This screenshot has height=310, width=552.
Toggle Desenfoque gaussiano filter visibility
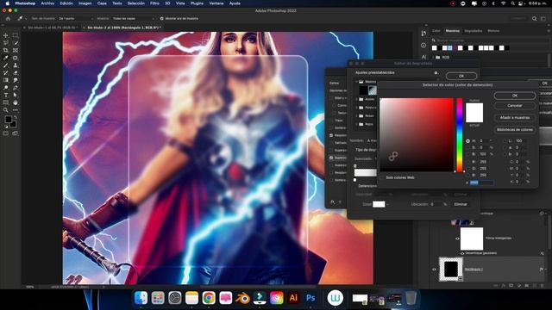[x=462, y=253]
